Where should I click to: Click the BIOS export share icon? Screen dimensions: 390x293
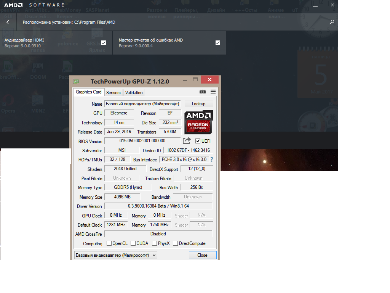(x=187, y=141)
